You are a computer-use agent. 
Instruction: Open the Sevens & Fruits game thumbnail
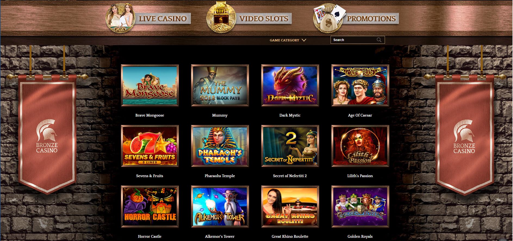150,146
